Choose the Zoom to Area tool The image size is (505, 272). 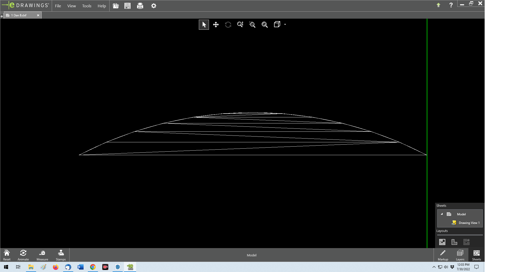pyautogui.click(x=252, y=25)
